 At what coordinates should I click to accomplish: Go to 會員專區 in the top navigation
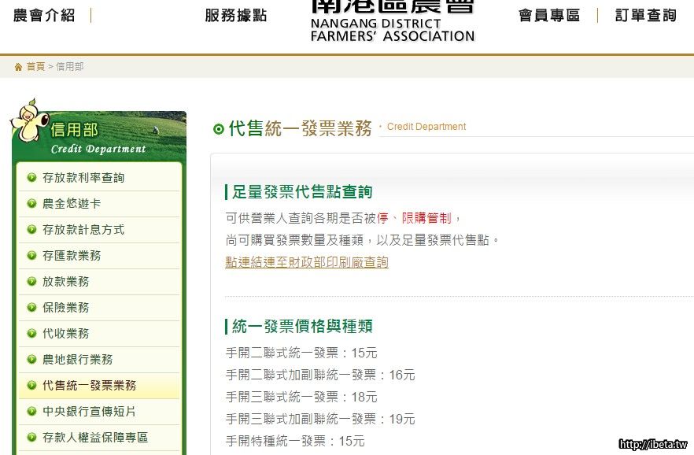click(548, 16)
